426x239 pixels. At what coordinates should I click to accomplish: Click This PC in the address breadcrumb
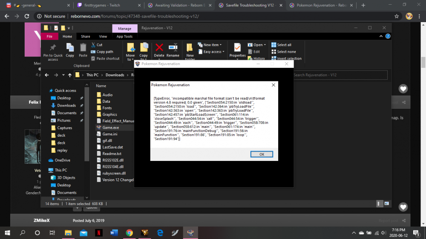[x=92, y=75]
